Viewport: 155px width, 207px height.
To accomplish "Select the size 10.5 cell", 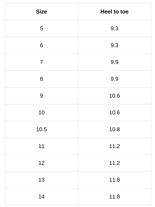I will click(x=41, y=129).
